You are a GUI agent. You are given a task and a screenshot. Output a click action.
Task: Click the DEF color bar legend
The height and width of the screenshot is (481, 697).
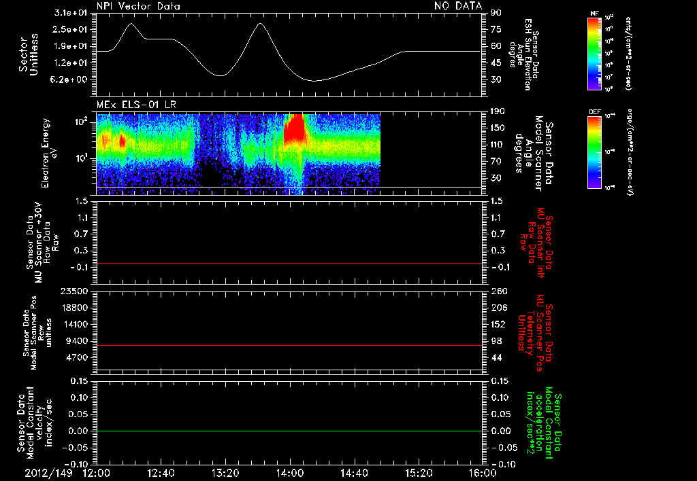point(594,152)
